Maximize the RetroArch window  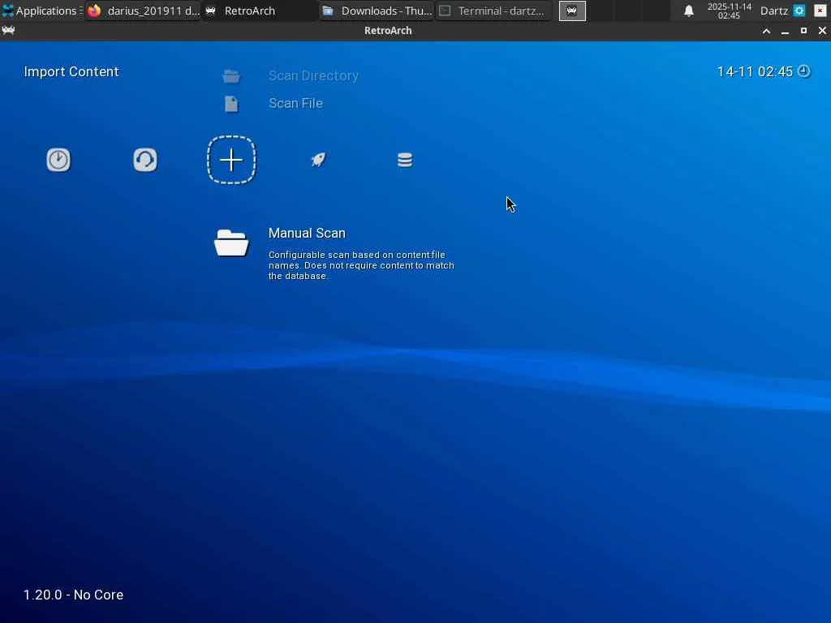coord(803,31)
